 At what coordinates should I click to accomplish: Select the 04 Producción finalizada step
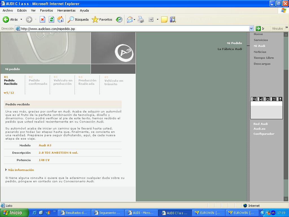coord(87,81)
